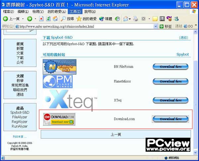Click the page scrollbar up arrow

point(195,32)
